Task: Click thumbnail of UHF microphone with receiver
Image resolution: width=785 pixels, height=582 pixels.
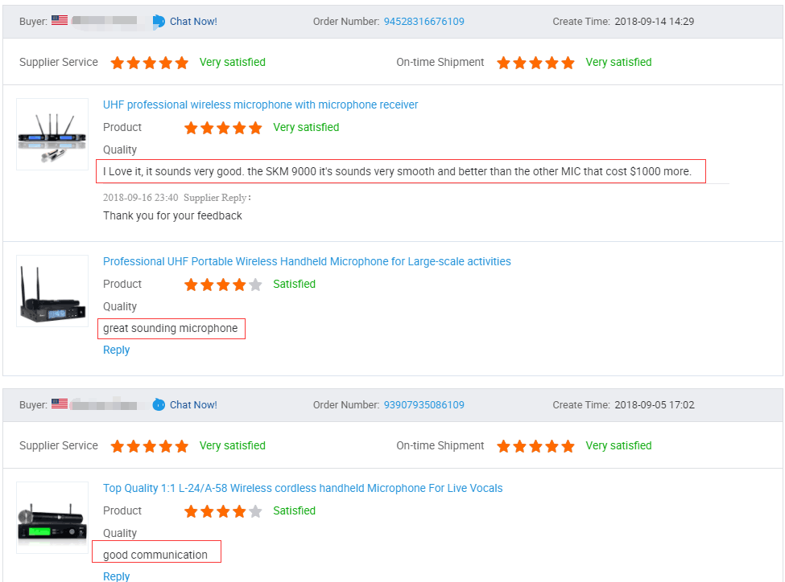Action: tap(52, 134)
